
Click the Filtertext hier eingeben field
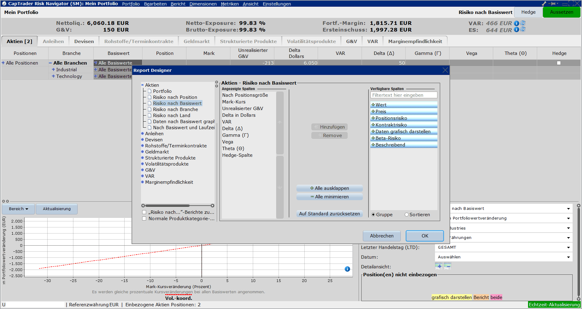click(404, 95)
